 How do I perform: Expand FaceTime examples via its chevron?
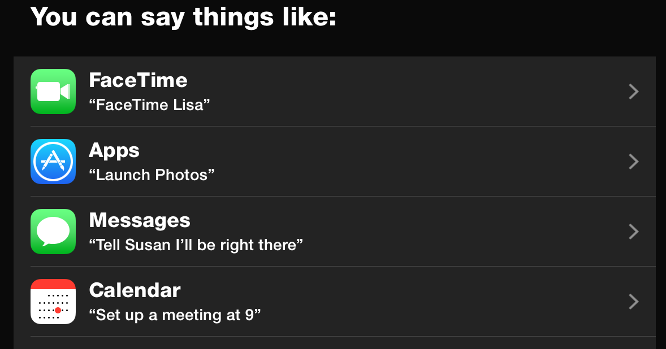tap(634, 91)
